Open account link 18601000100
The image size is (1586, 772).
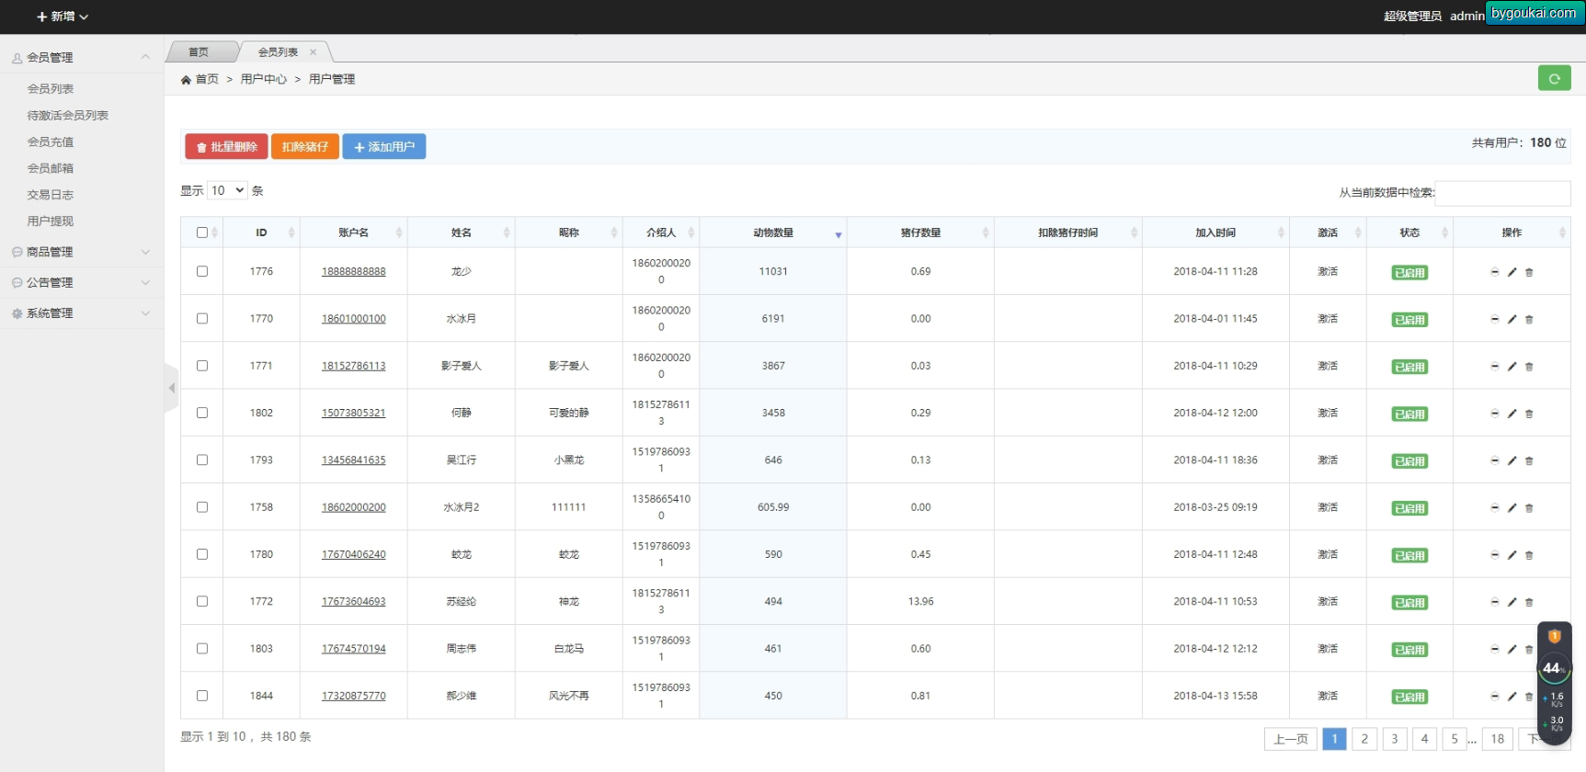coord(354,319)
